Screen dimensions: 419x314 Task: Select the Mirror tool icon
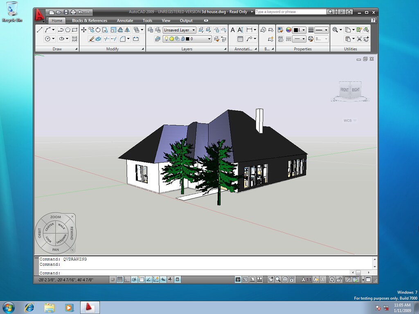click(128, 30)
